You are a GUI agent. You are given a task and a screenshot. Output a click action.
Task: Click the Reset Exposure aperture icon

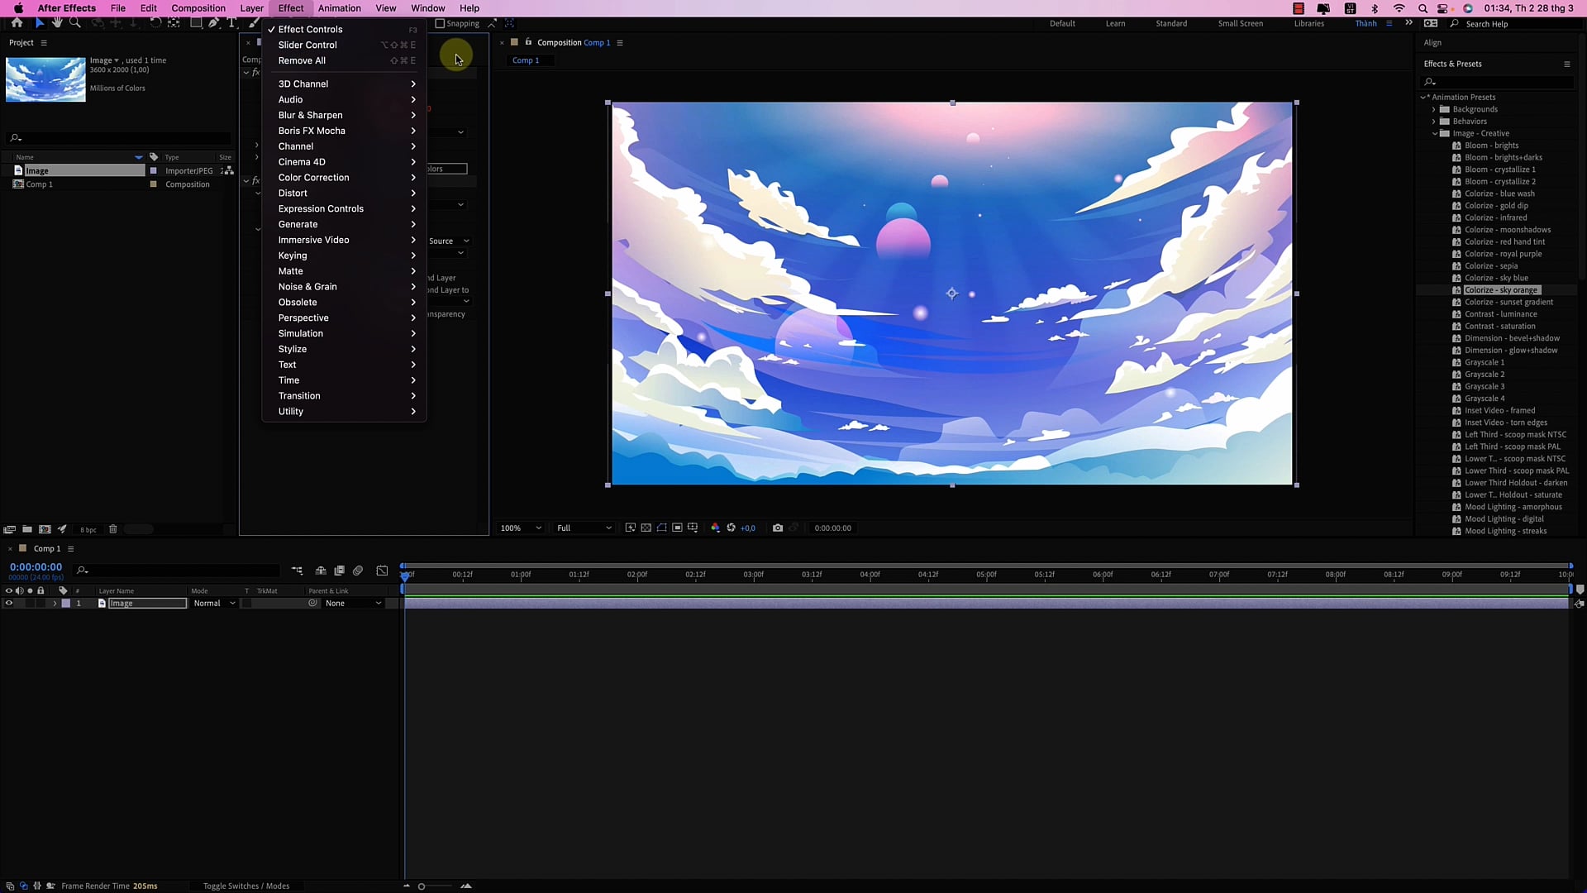731,528
